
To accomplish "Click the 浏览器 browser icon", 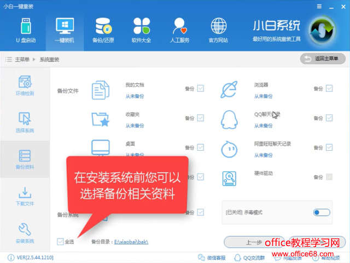I will [x=229, y=89].
